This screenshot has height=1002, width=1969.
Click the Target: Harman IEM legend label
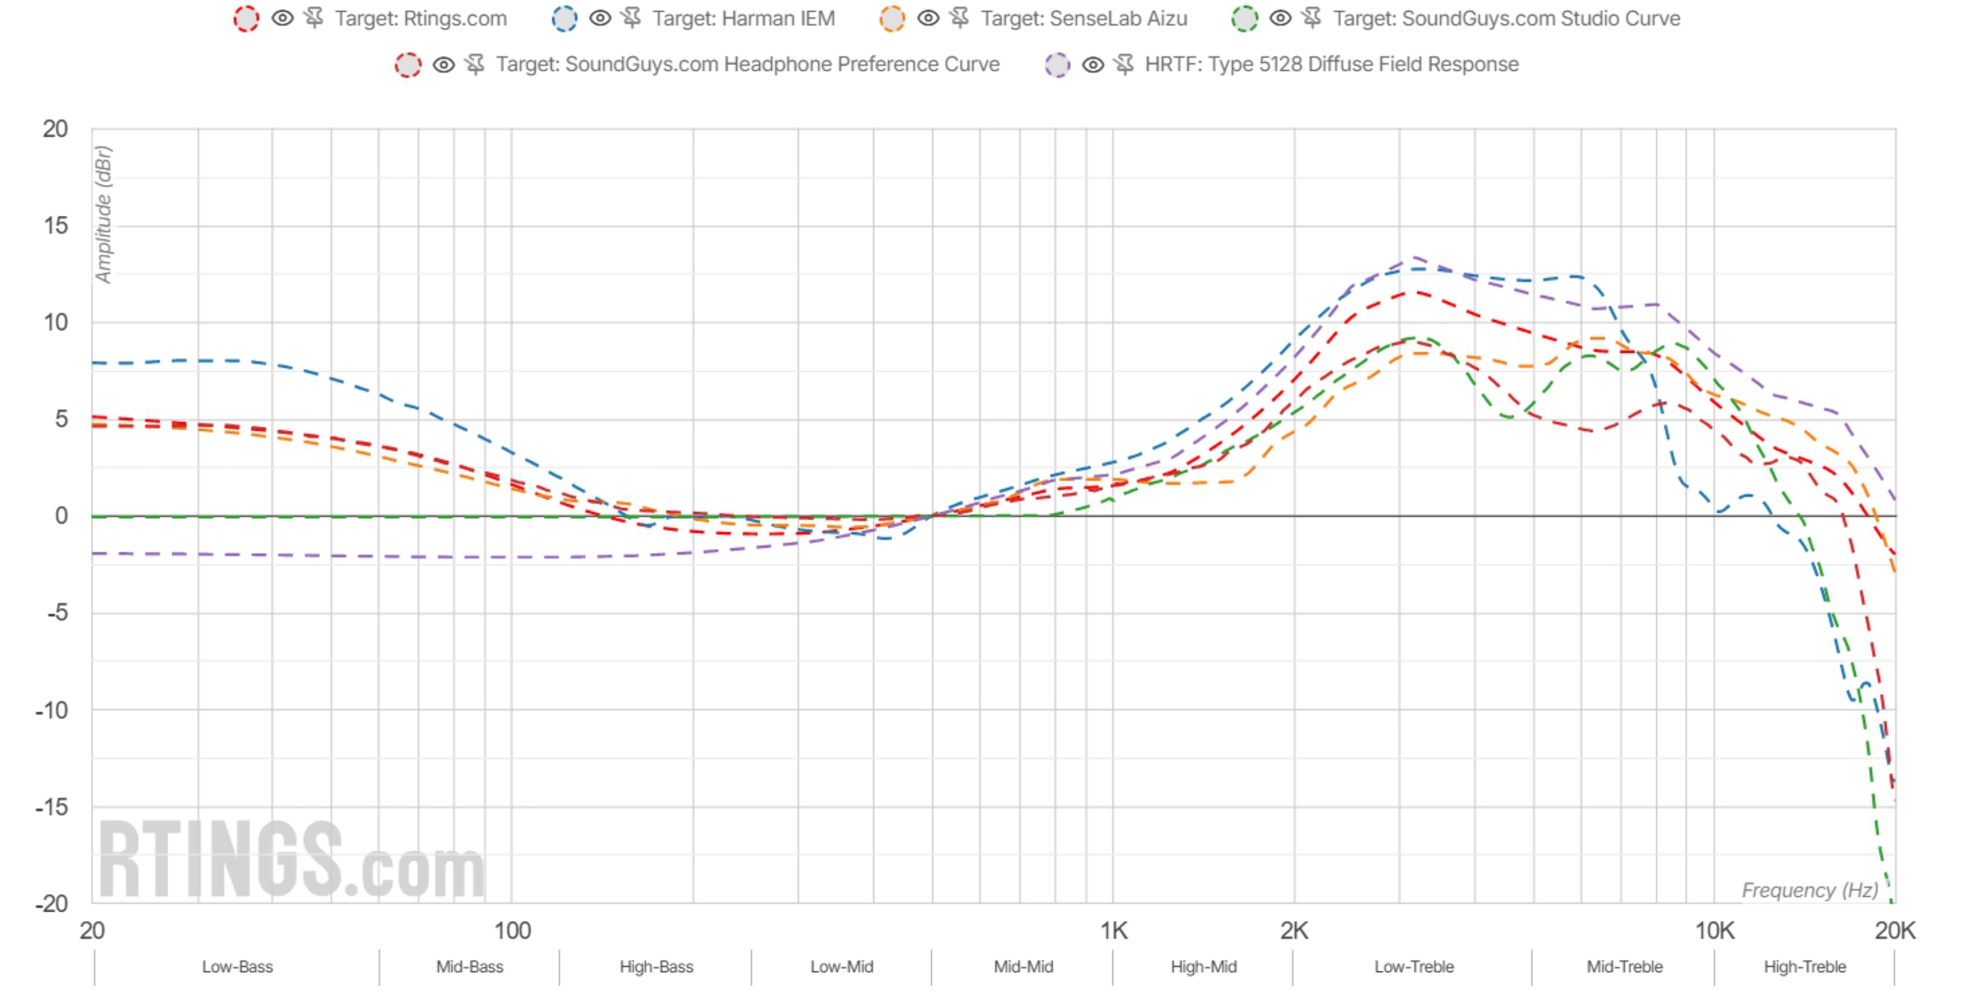pyautogui.click(x=743, y=18)
